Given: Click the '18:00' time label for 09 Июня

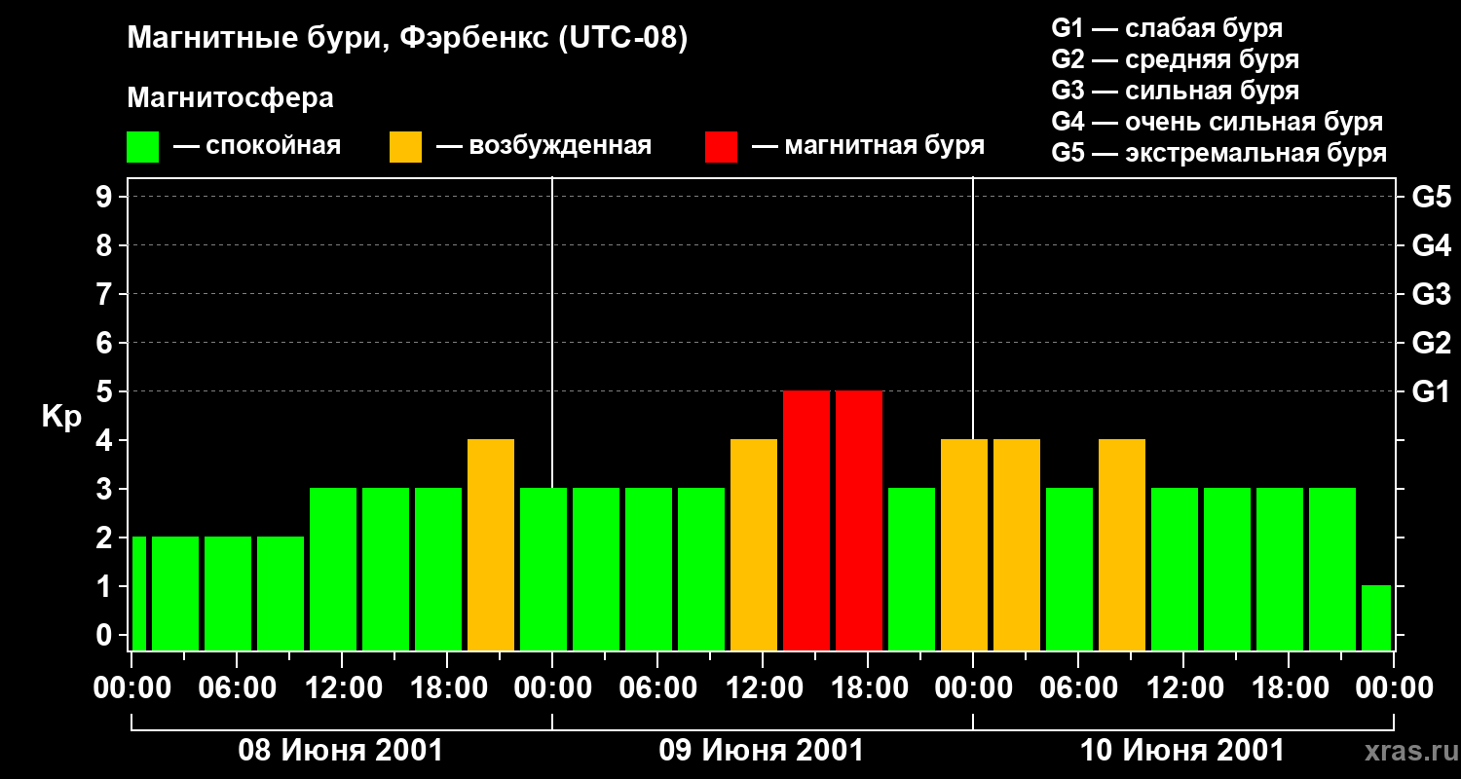Looking at the screenshot, I should (x=868, y=687).
